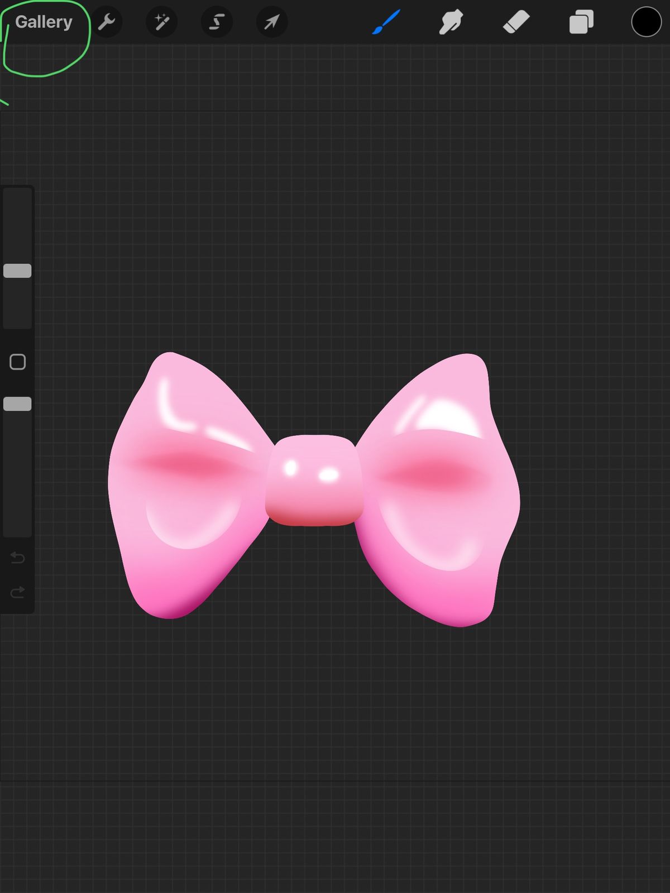Select the Eraser tool
Viewport: 670px width, 893px height.
point(516,22)
